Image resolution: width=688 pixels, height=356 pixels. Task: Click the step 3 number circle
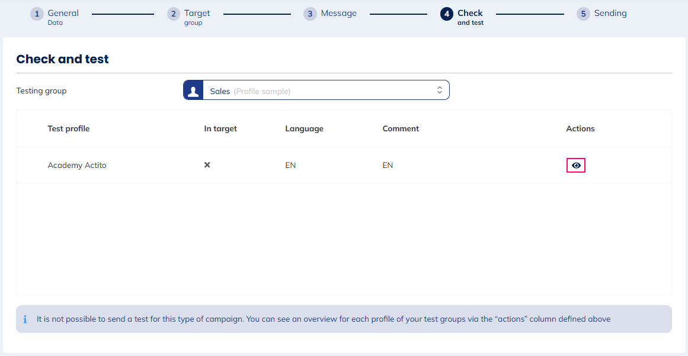point(311,14)
